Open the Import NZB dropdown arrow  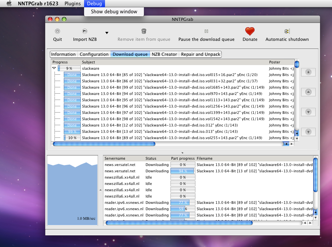pos(107,33)
